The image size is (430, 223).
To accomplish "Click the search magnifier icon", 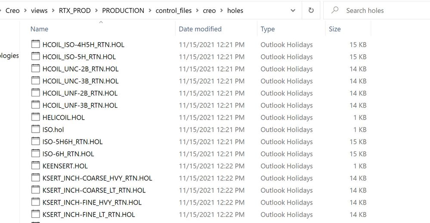I will pyautogui.click(x=335, y=10).
